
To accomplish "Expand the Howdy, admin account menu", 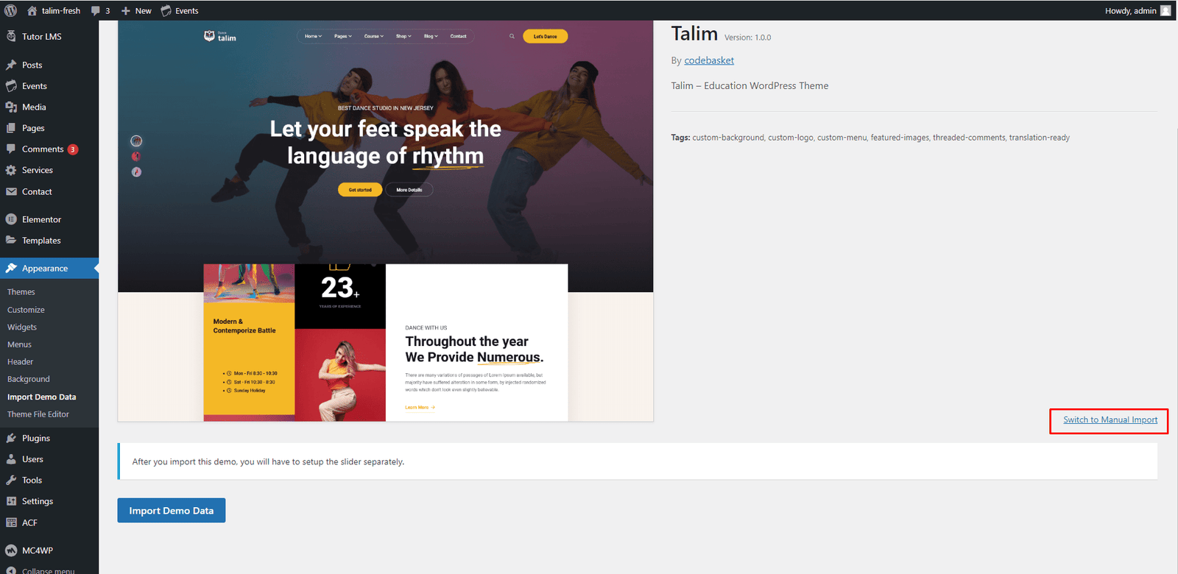I will 1138,10.
